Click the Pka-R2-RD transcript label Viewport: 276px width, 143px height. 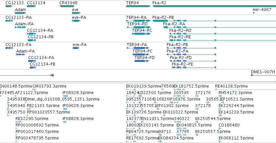(180, 30)
